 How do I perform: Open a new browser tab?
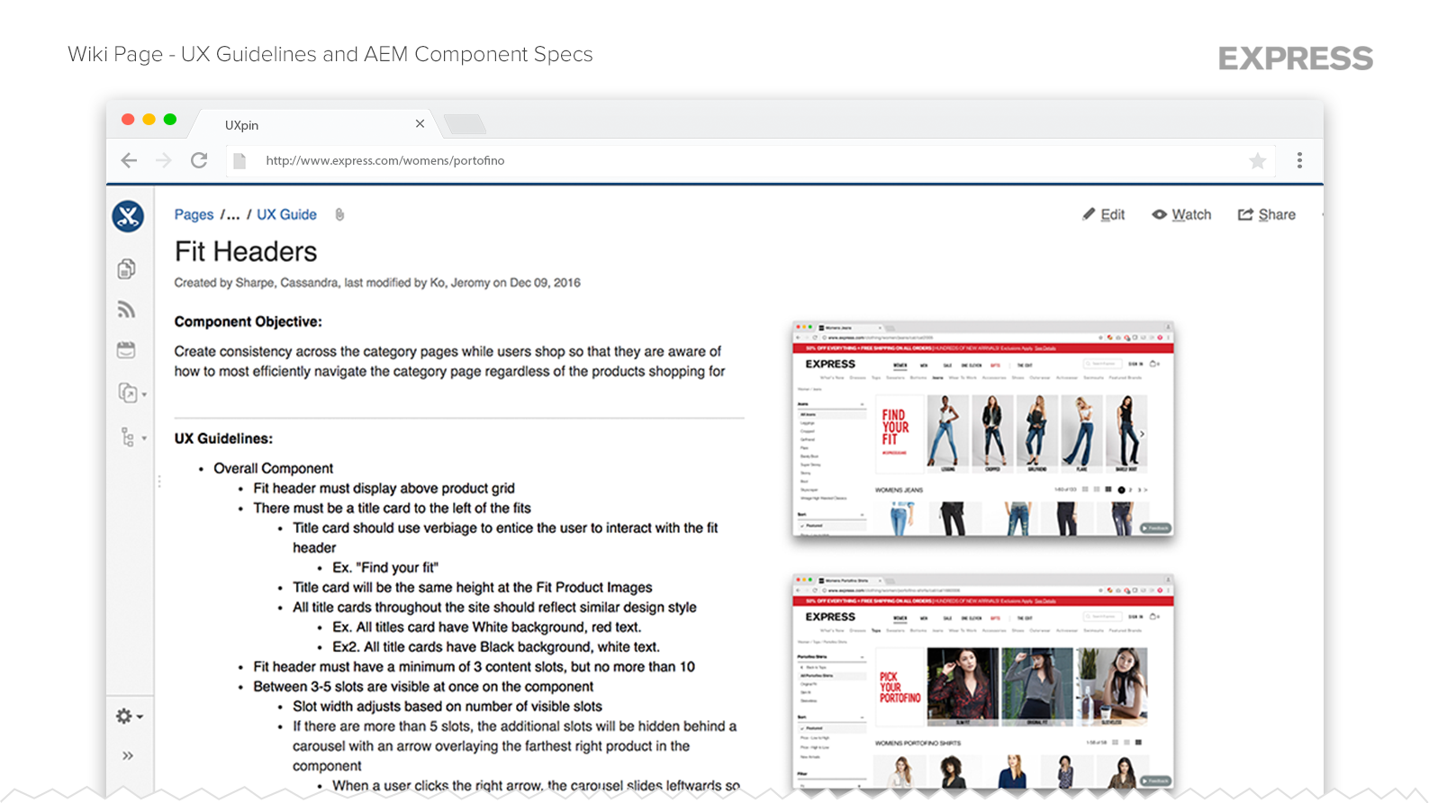click(465, 124)
